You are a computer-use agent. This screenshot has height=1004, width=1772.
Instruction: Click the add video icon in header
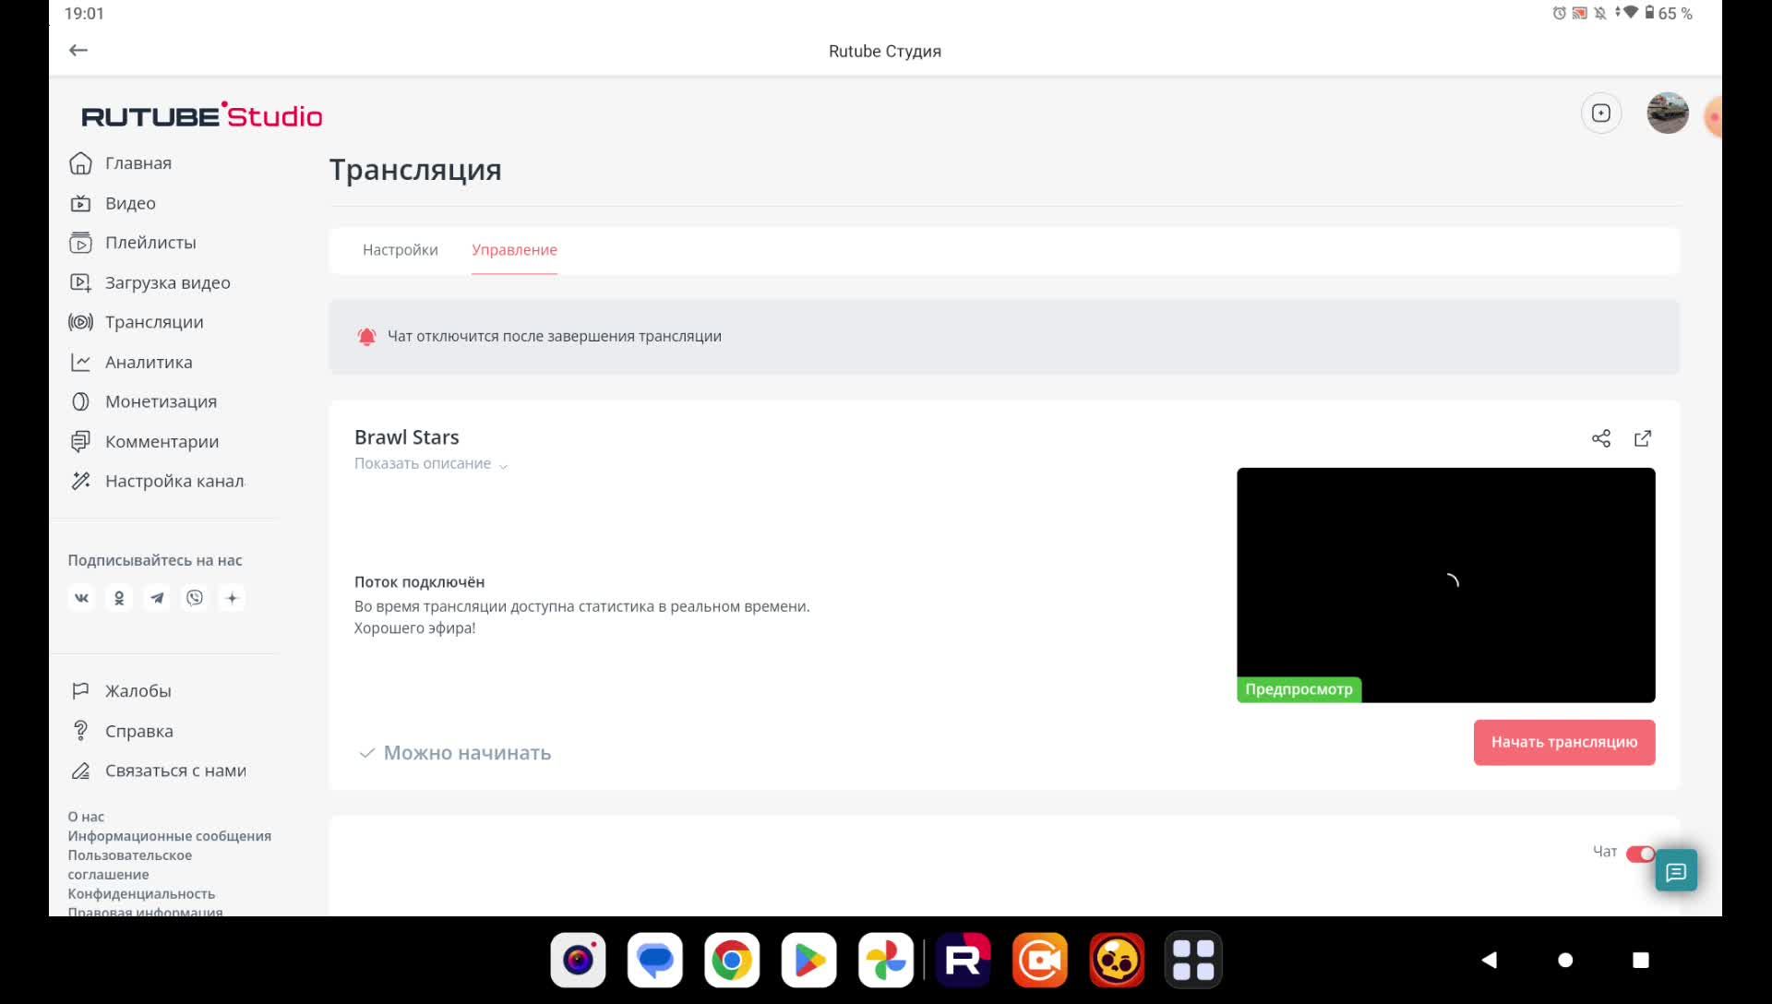click(1600, 114)
